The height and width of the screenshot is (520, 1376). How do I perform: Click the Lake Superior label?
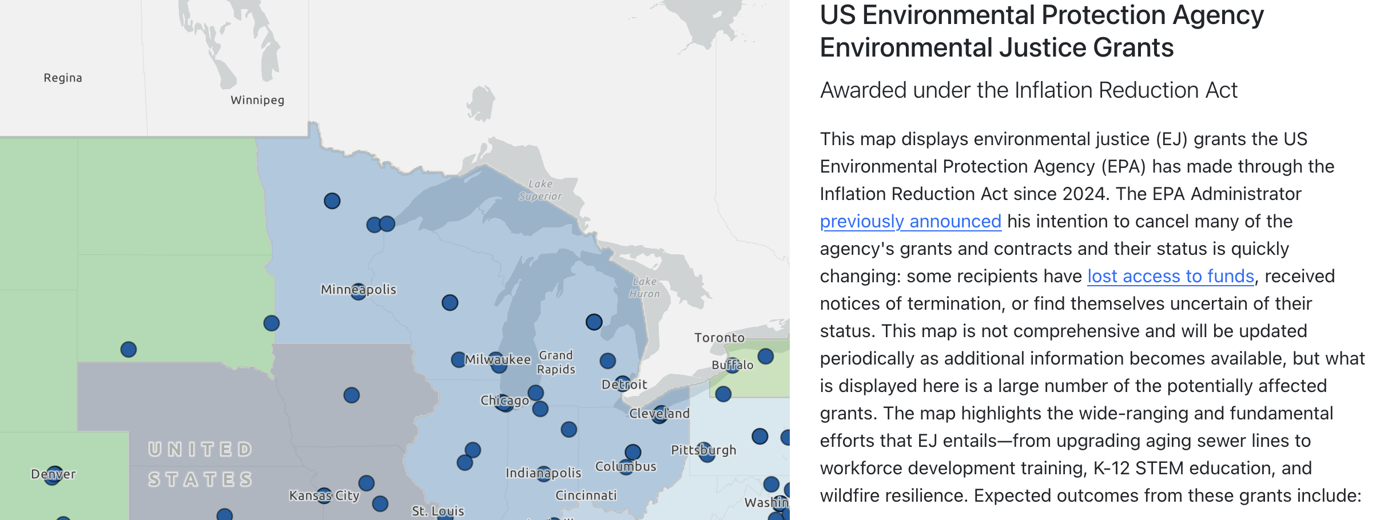point(540,190)
